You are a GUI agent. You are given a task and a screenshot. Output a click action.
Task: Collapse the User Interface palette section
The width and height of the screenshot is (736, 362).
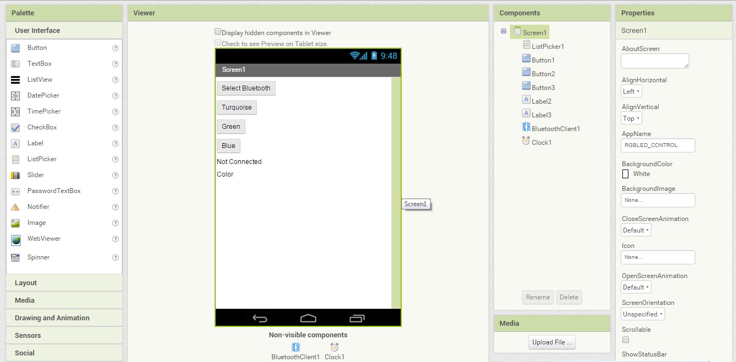click(64, 31)
